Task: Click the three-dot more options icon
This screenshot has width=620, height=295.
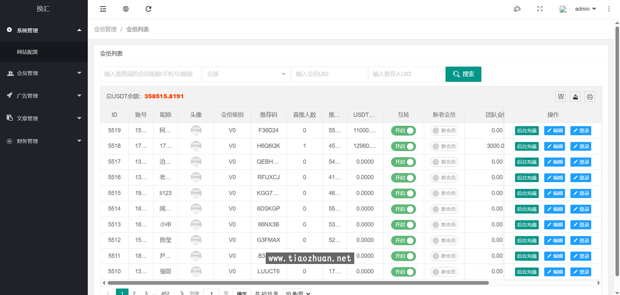Action: (609, 9)
